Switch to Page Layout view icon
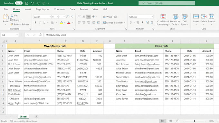Image resolution: width=219 pixels, height=123 pixels. (x=170, y=121)
